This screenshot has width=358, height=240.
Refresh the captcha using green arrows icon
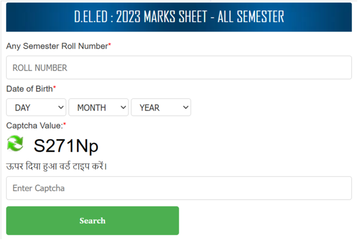pos(15,143)
